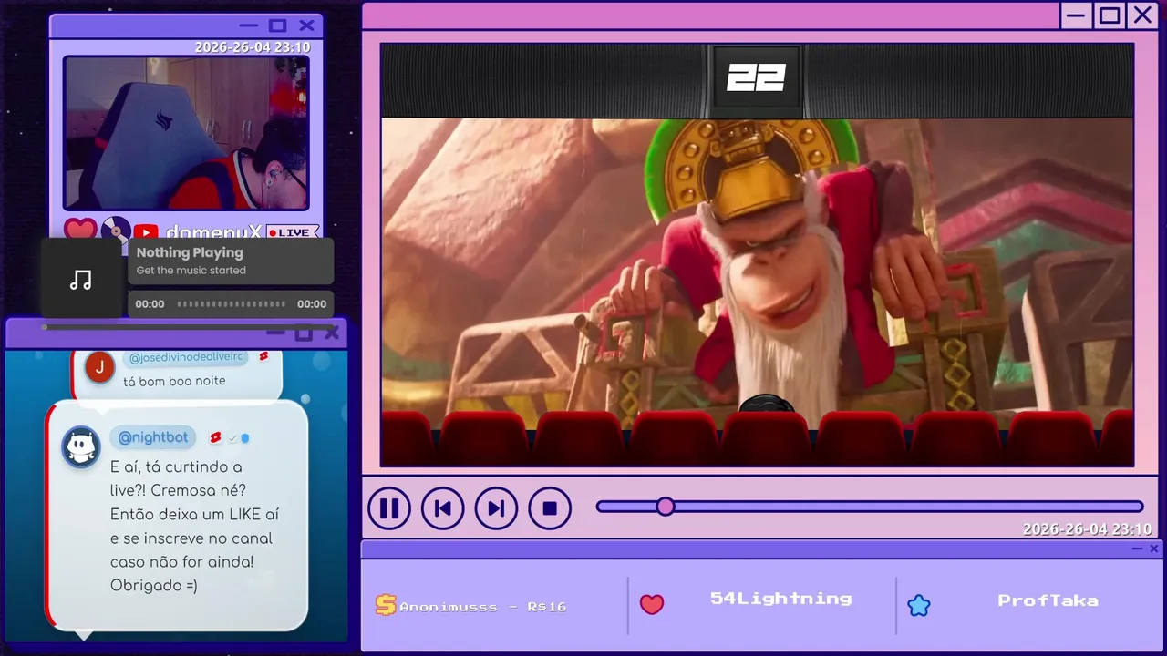Click the Anonimusss - R$16 donation text
The width and height of the screenshot is (1167, 656).
click(x=483, y=607)
